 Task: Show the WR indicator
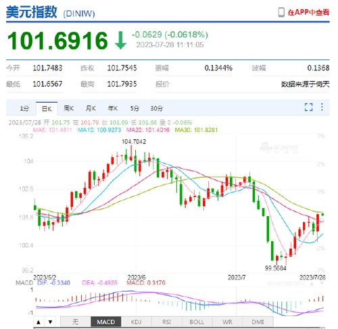point(227,322)
